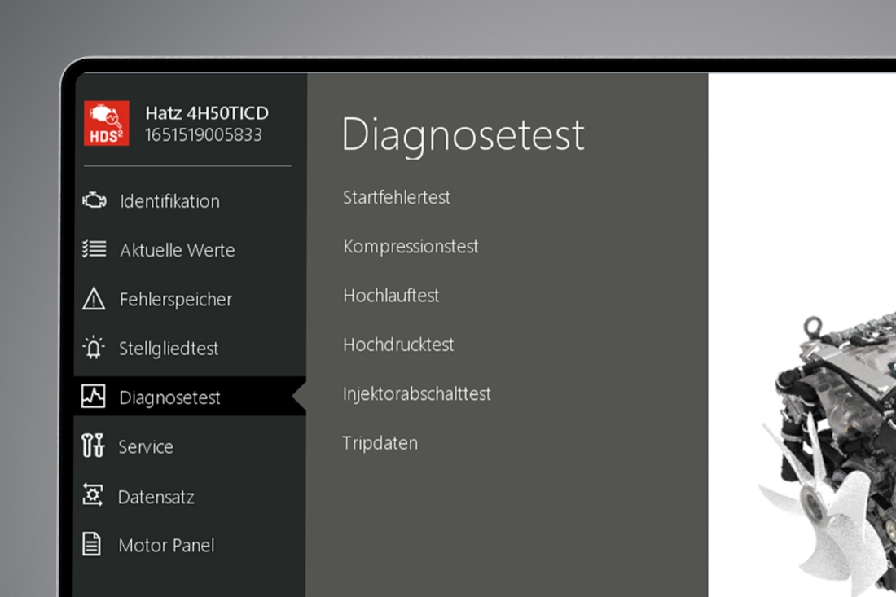Click the Datensatz sidebar icon
This screenshot has width=896, height=597.
pos(93,495)
